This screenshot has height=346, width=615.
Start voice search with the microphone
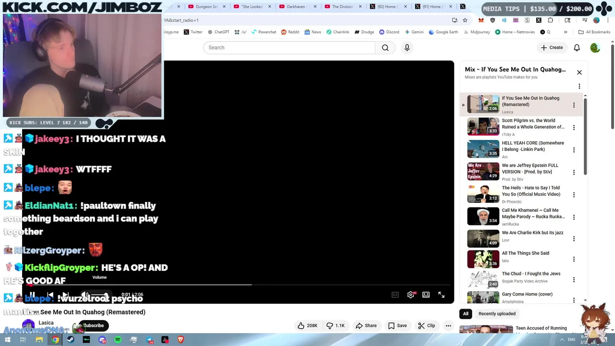pos(407,48)
